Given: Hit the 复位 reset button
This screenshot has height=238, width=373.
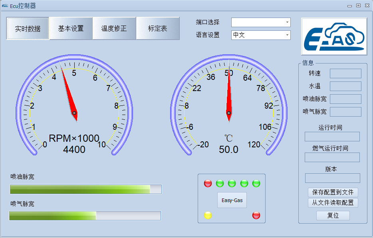Looking at the screenshot, I should (x=333, y=215).
